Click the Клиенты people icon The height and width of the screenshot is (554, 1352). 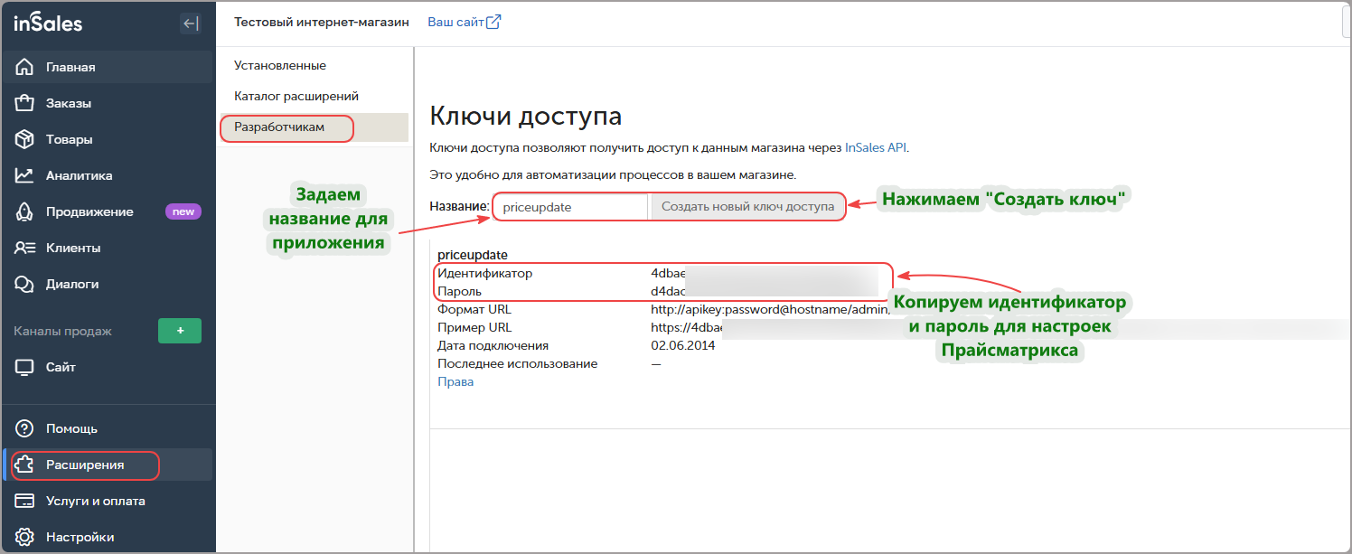(x=24, y=248)
